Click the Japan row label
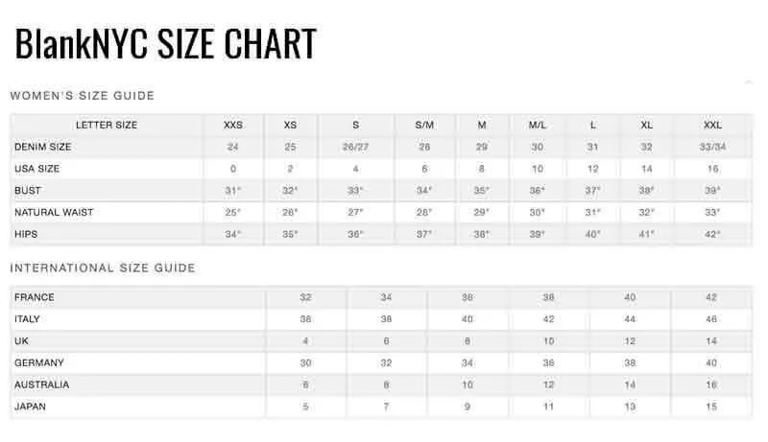The height and width of the screenshot is (442, 768). click(x=30, y=407)
